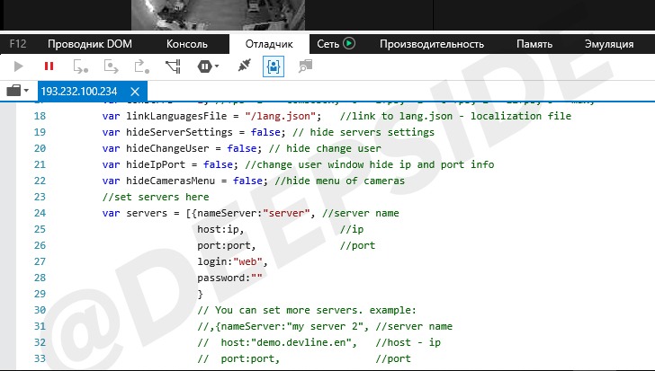Go to the Память tab
Image resolution: width=655 pixels, height=371 pixels.
[534, 43]
